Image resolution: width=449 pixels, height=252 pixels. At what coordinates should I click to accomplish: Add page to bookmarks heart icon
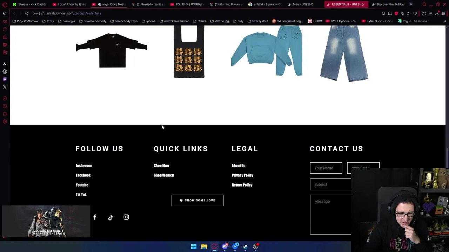point(415,13)
